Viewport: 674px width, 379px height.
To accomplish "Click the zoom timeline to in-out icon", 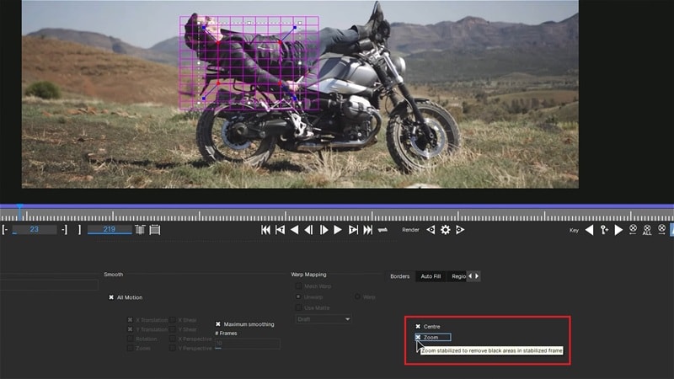I will point(140,229).
